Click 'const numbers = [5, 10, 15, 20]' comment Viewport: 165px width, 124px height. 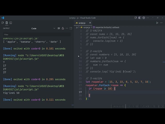point(111,55)
